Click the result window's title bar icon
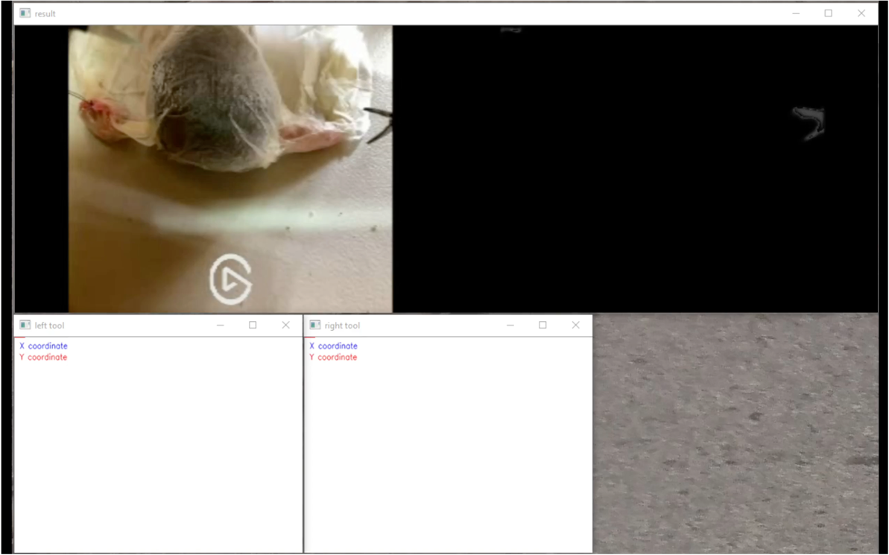The image size is (889, 555). (25, 13)
